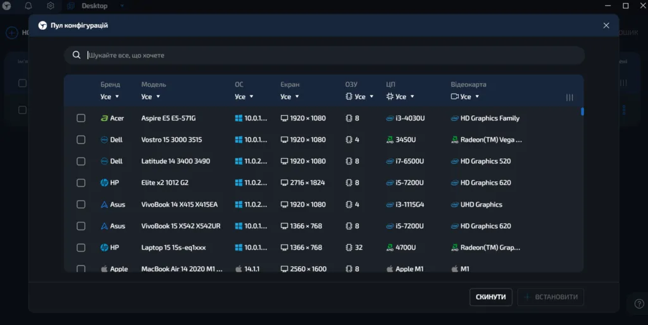Check the HP Laptop 15 15s-eq1xxx row
The width and height of the screenshot is (648, 325).
(81, 247)
